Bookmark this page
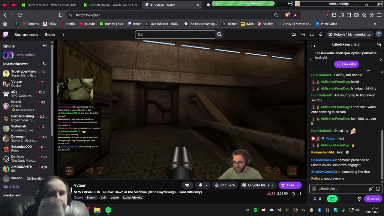Image resolution: width=384 pixels, height=216 pixels. (x=61, y=15)
